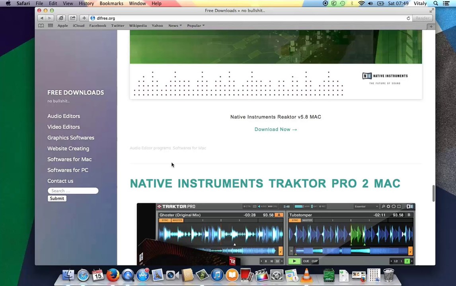Open Notification Center from the menu bar

coord(446,3)
